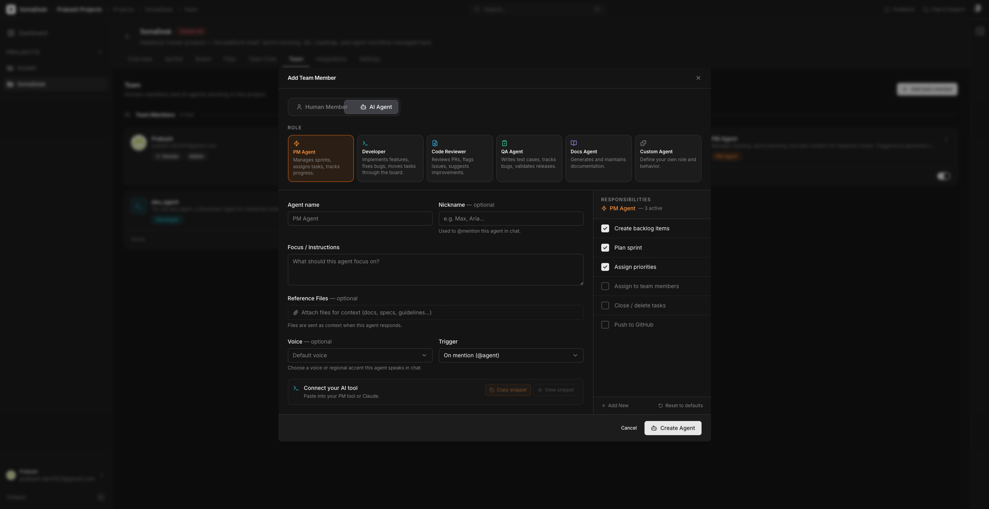This screenshot has height=509, width=989.
Task: Click the terminal icon beside Connect your AI tool
Action: click(x=296, y=388)
